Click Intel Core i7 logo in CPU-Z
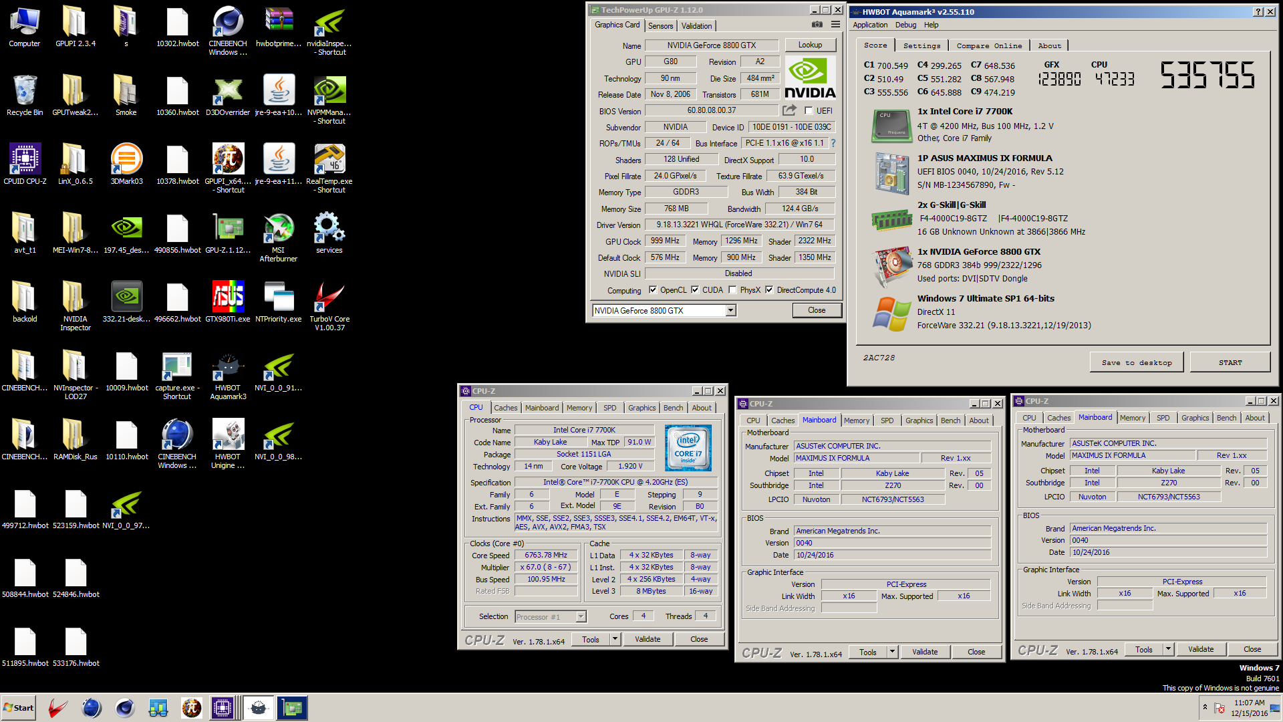The height and width of the screenshot is (722, 1283). tap(688, 448)
